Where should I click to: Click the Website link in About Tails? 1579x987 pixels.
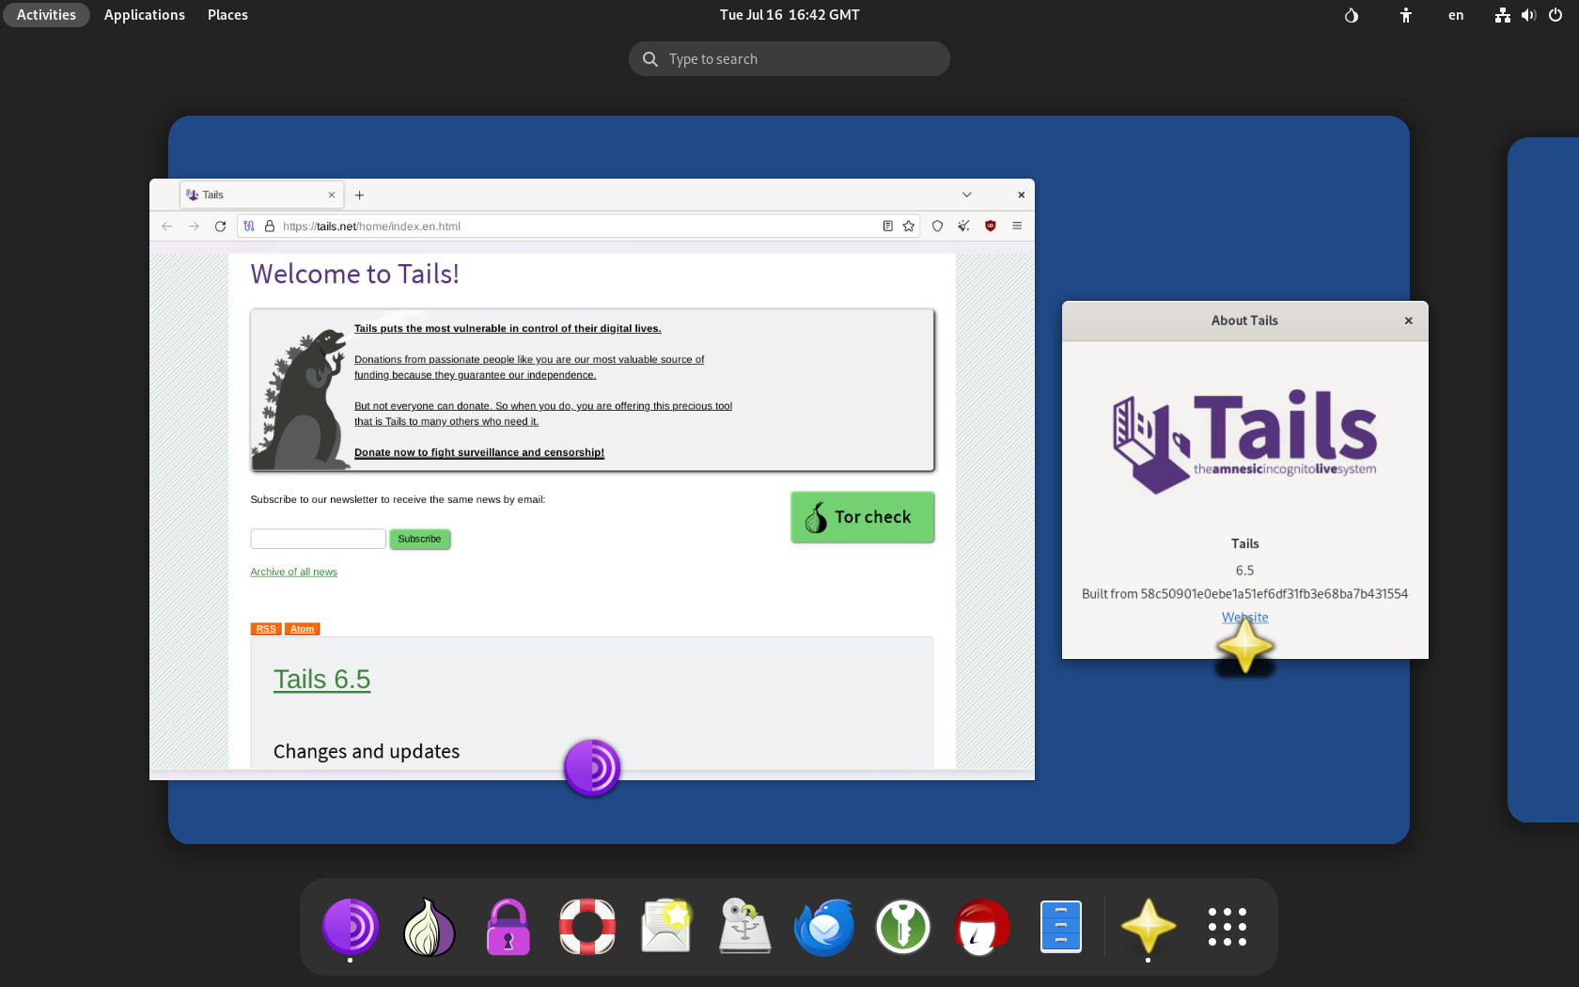pyautogui.click(x=1244, y=618)
